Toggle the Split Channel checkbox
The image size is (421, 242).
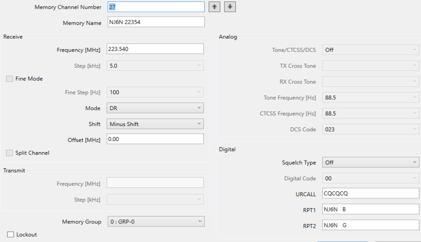[10, 153]
